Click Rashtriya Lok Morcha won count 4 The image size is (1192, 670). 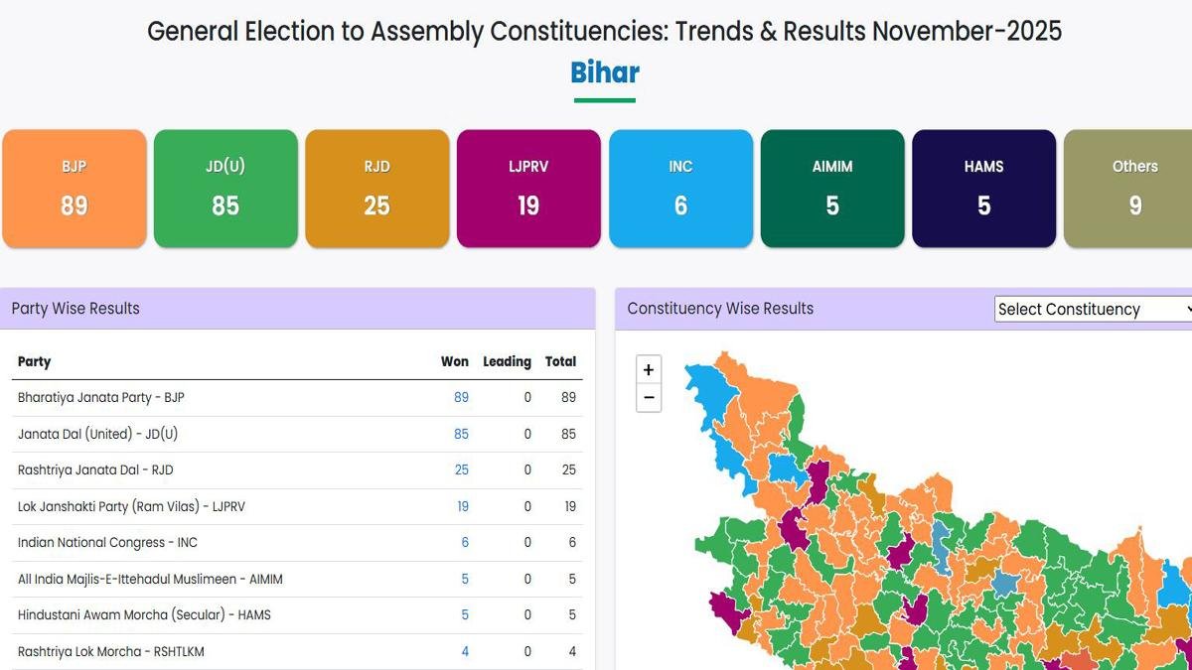point(465,651)
